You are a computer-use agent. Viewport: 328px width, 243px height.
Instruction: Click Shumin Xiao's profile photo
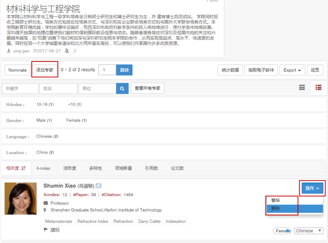click(x=21, y=198)
